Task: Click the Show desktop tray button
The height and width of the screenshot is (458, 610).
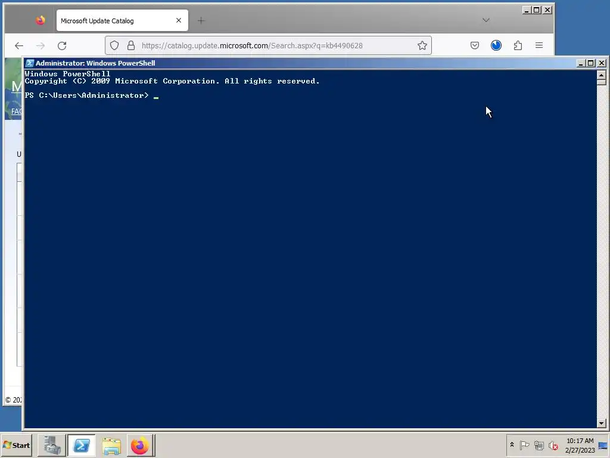Action: coord(603,445)
